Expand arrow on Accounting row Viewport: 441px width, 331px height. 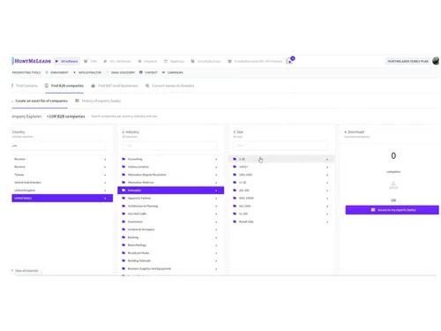(216, 160)
